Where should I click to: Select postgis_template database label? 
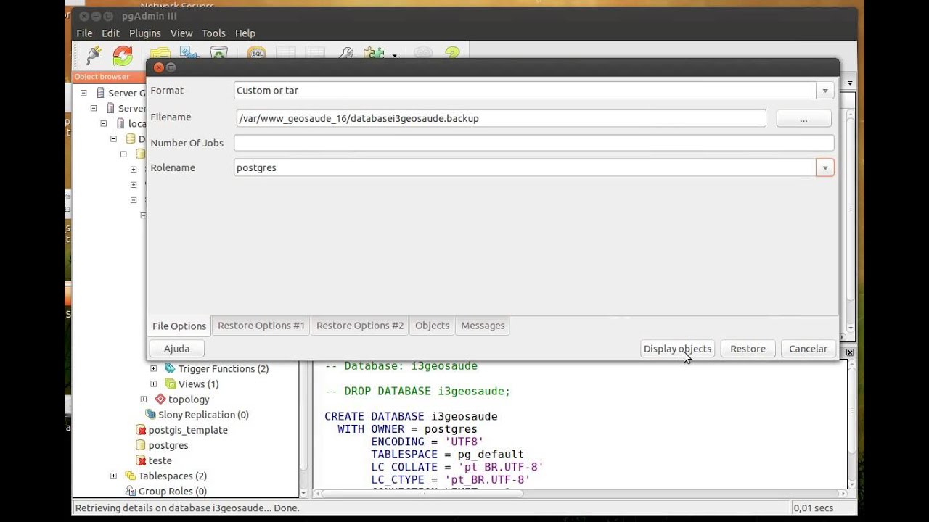click(x=188, y=430)
